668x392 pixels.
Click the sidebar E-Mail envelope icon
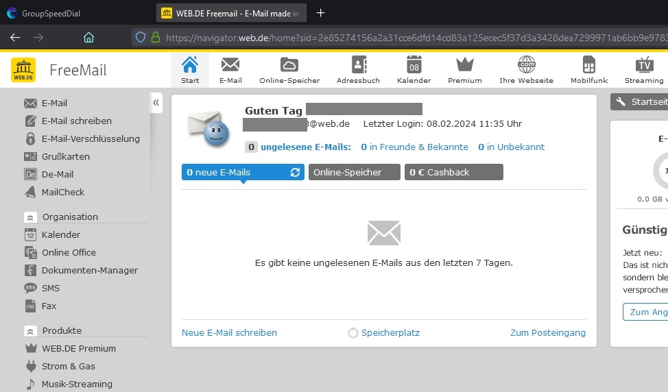click(30, 103)
